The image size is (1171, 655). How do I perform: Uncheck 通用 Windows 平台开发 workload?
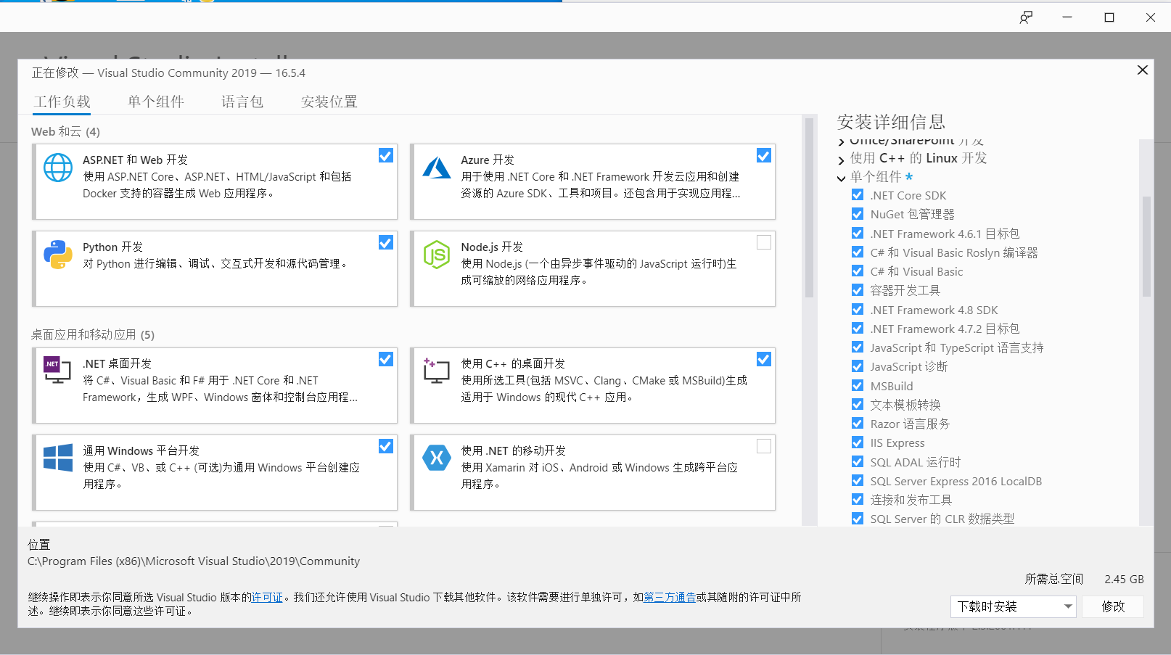(386, 446)
